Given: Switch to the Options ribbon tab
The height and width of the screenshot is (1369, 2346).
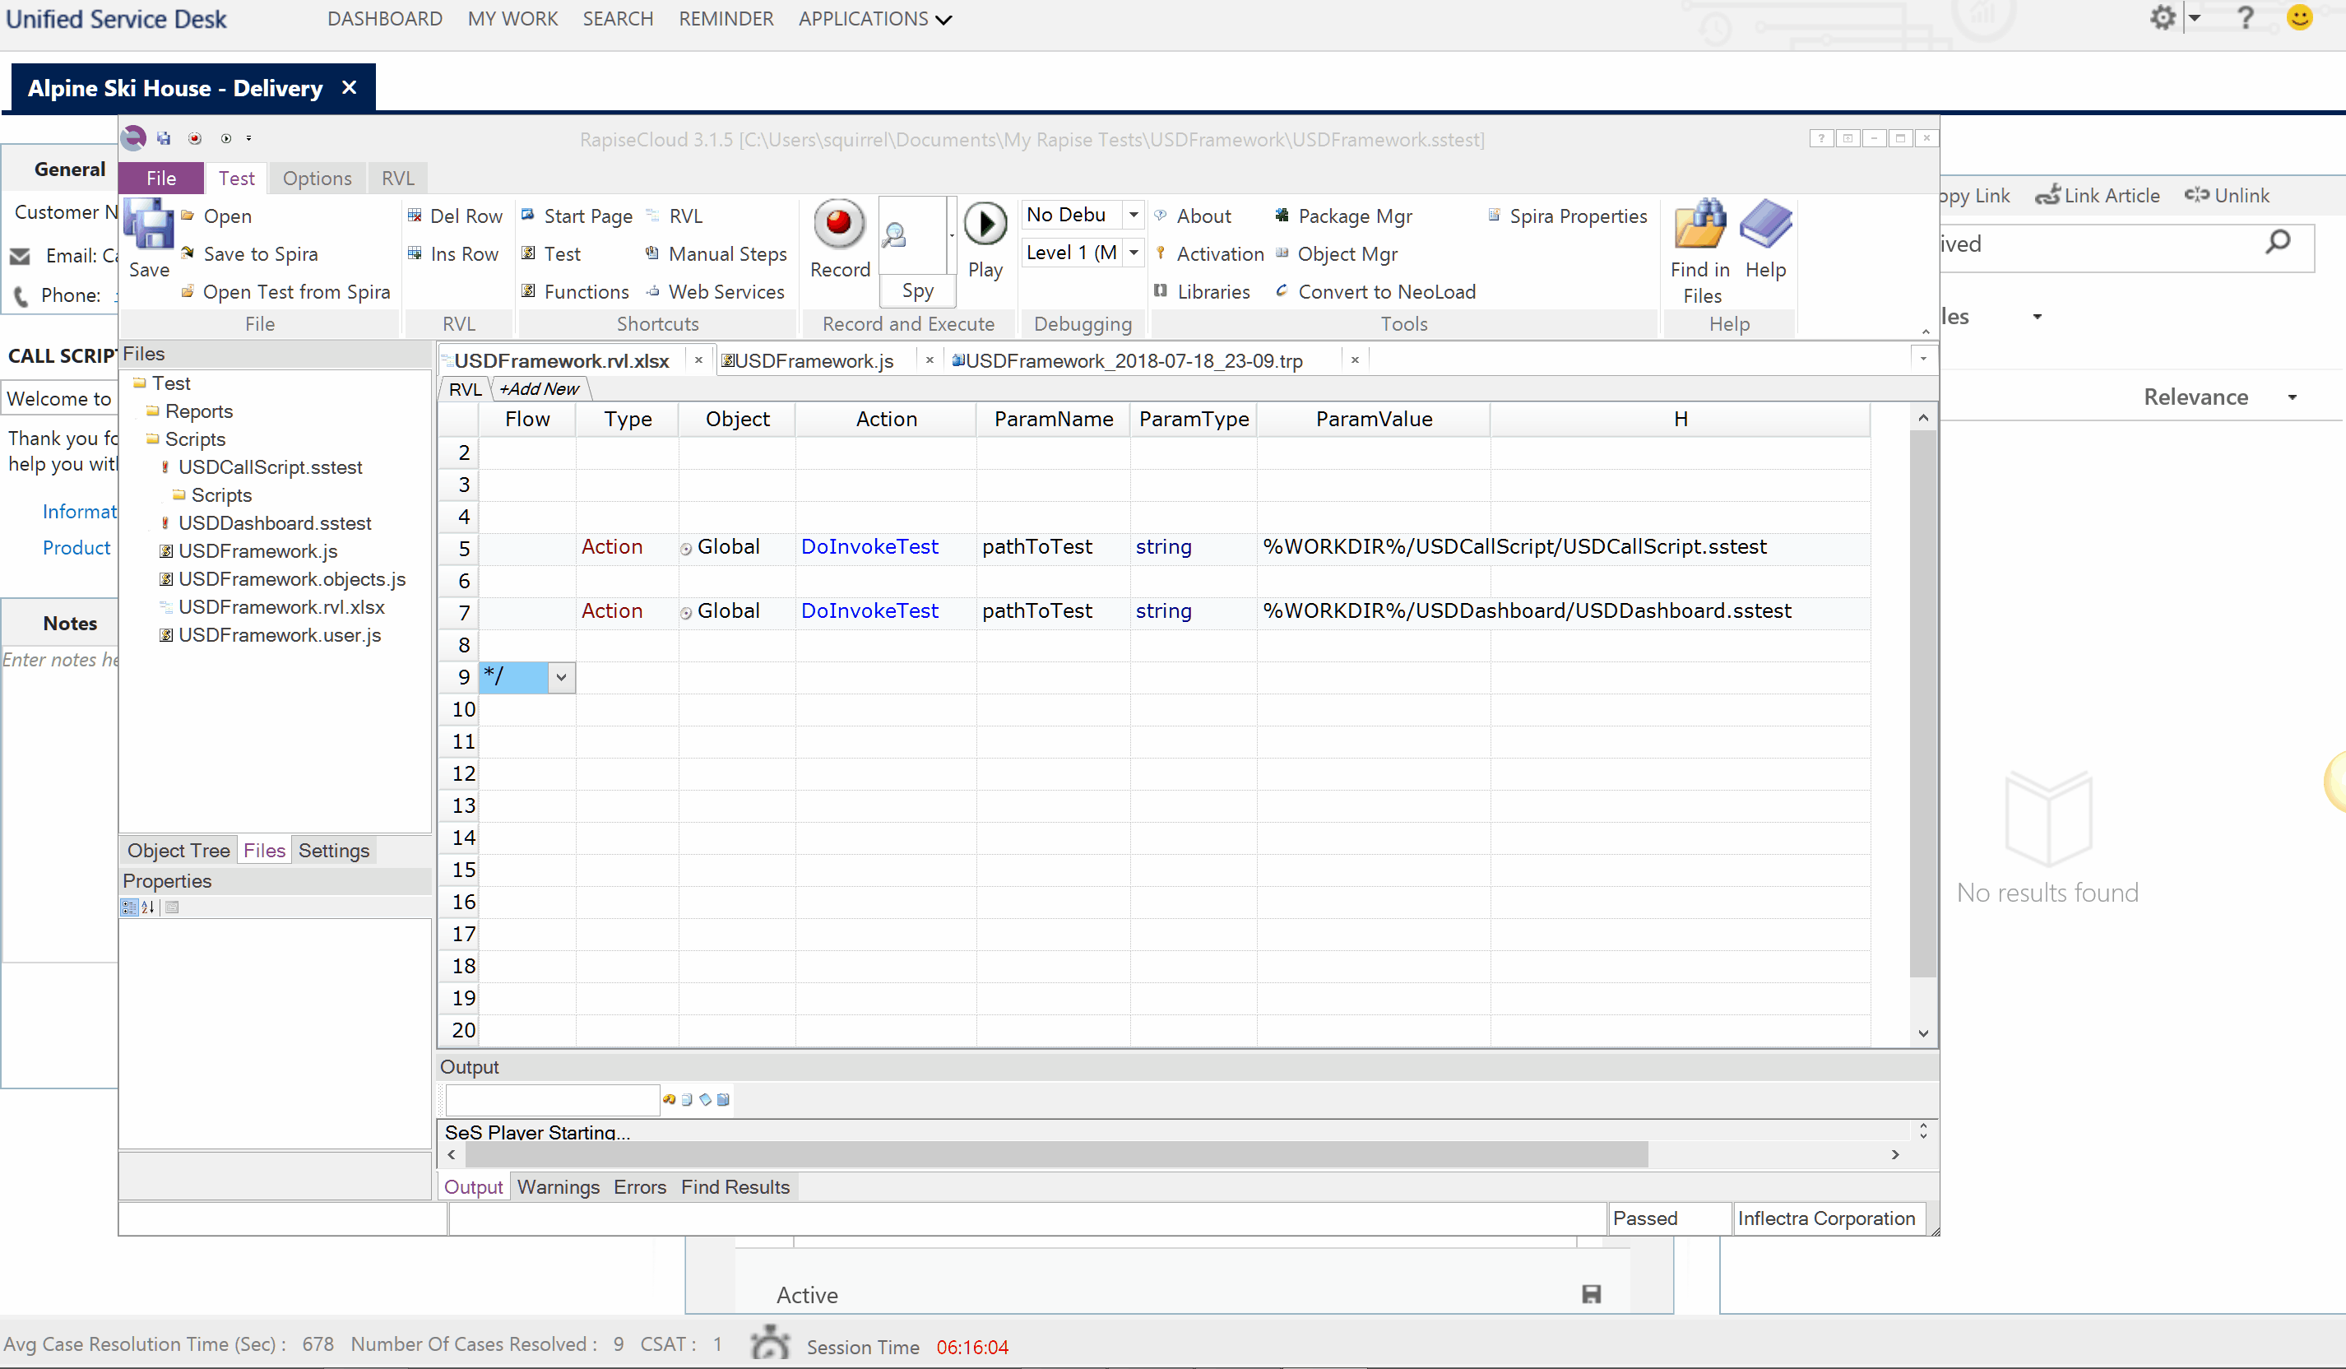Looking at the screenshot, I should tap(317, 178).
